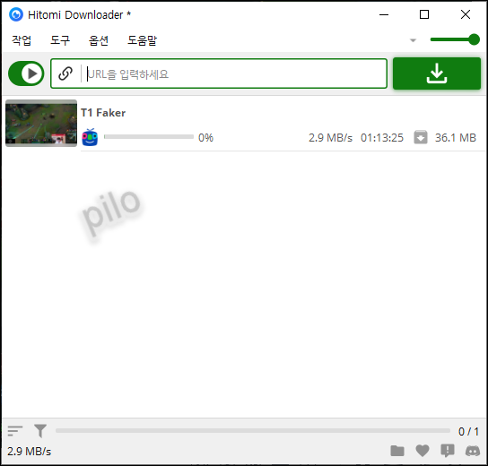Close the Hitomi Downloader window
The width and height of the screenshot is (488, 466).
466,14
